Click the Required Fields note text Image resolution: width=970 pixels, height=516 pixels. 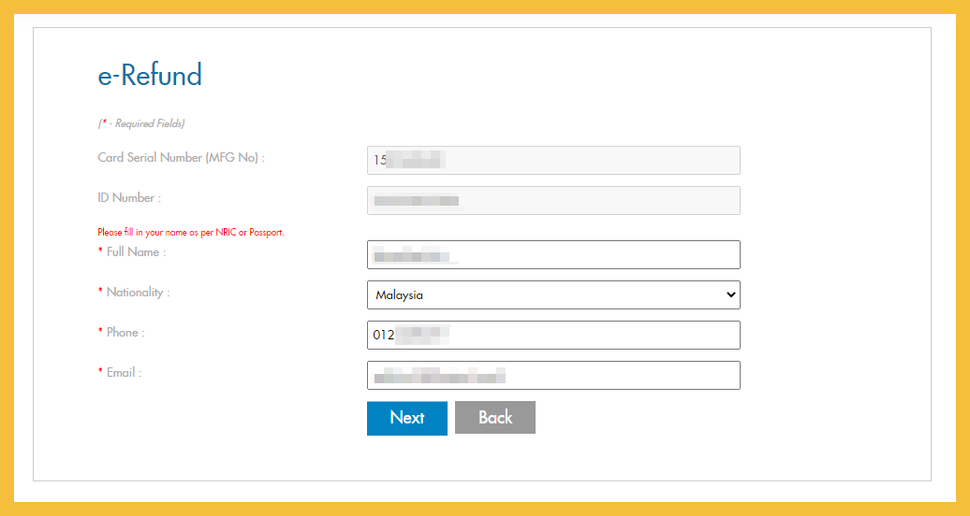(146, 123)
